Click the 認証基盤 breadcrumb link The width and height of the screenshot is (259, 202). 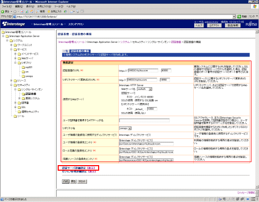(x=176, y=42)
